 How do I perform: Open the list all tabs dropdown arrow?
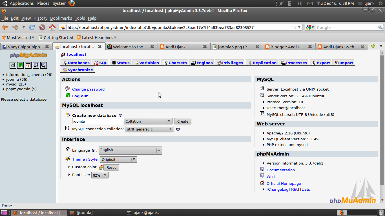tap(381, 46)
